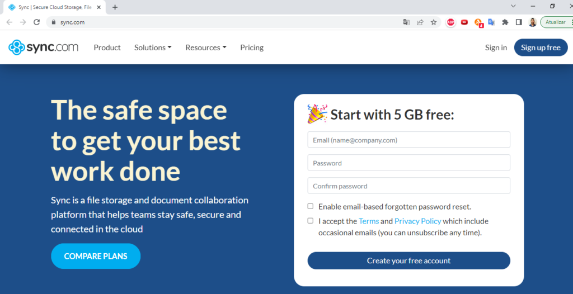
Task: Focus the Email input field
Action: (x=409, y=140)
